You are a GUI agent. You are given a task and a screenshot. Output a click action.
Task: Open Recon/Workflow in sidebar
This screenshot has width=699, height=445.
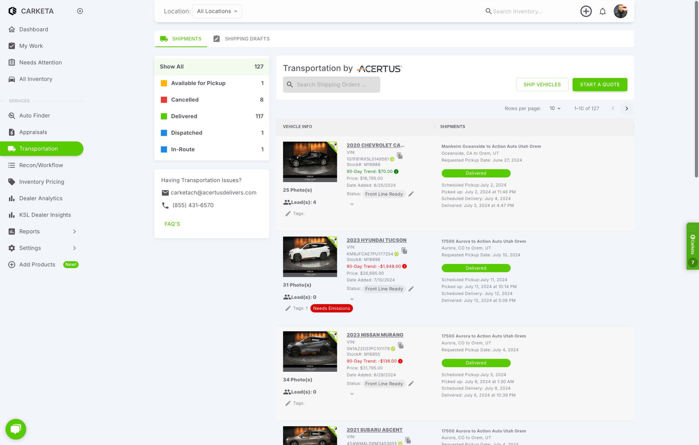(x=41, y=165)
